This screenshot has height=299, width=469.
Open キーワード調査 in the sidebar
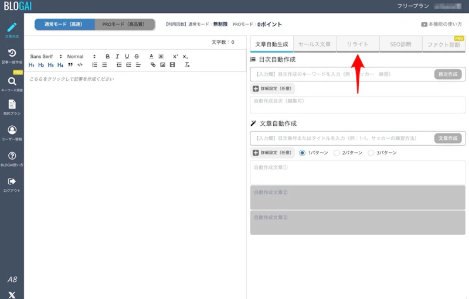point(12,84)
